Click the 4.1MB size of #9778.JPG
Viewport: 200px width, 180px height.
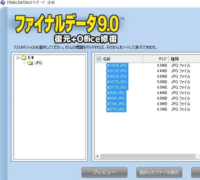[162, 109]
